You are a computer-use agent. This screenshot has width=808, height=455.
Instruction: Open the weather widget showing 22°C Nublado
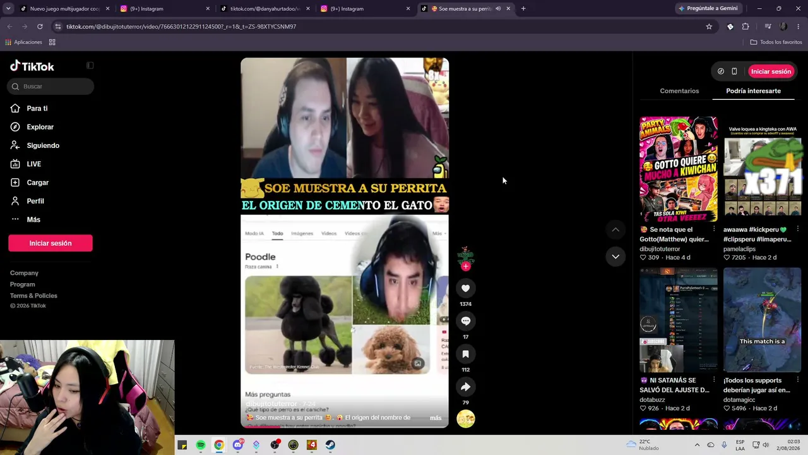pyautogui.click(x=643, y=445)
